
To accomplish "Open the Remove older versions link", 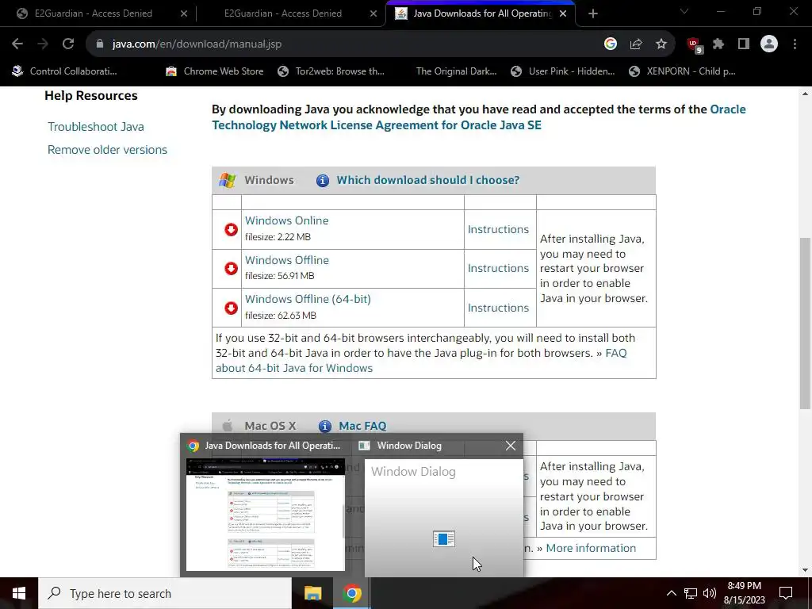I will 107,150.
